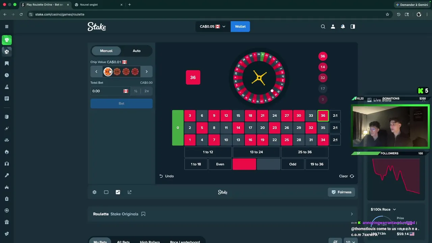Open the favourites bookmark icon in sidebar

point(6,63)
